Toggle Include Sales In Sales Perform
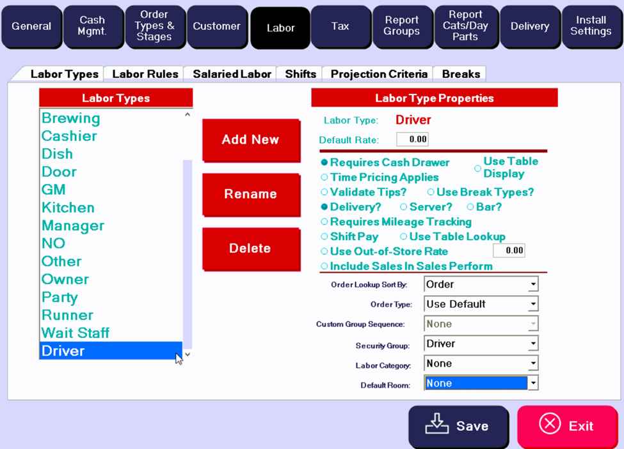The image size is (624, 449). point(406,266)
